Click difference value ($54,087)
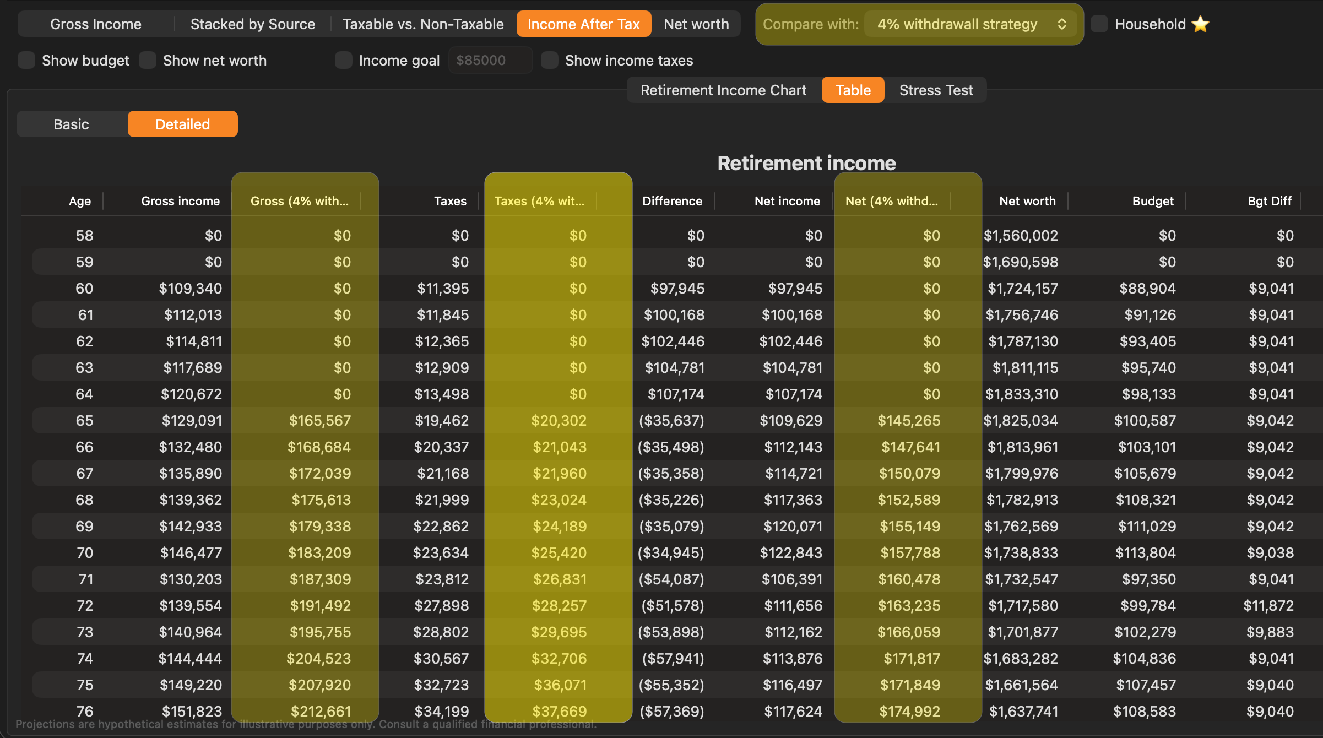The image size is (1323, 738). click(671, 579)
